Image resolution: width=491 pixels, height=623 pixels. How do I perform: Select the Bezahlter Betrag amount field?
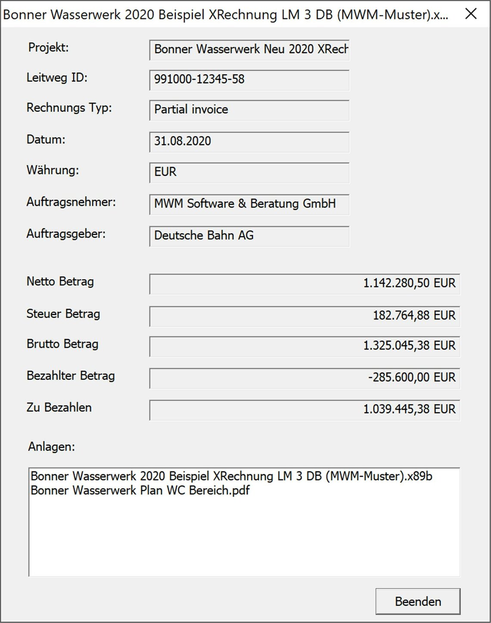pos(305,378)
